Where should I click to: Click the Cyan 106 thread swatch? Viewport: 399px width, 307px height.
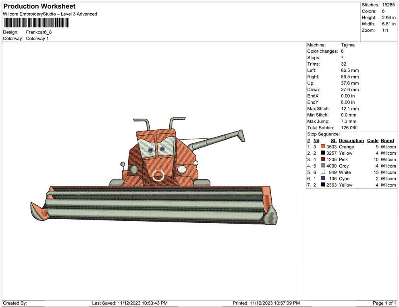click(x=323, y=178)
